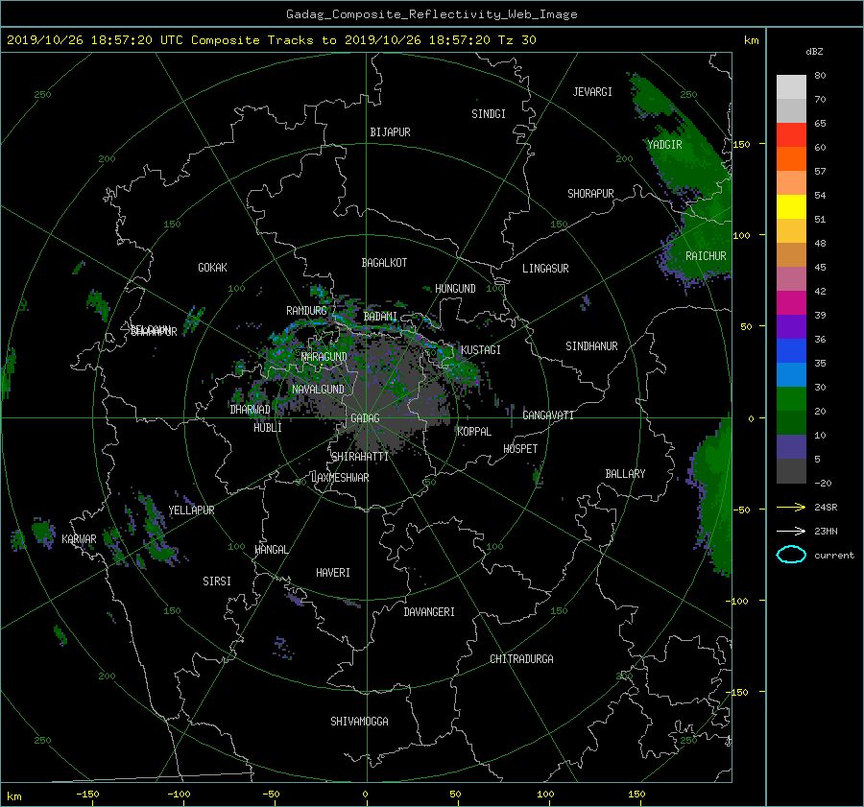Viewport: 864px width, 807px height.
Task: Click the GANGAVATI city label
Action: [548, 415]
